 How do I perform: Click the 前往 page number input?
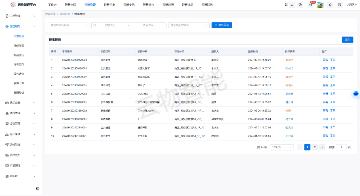coord(341,147)
